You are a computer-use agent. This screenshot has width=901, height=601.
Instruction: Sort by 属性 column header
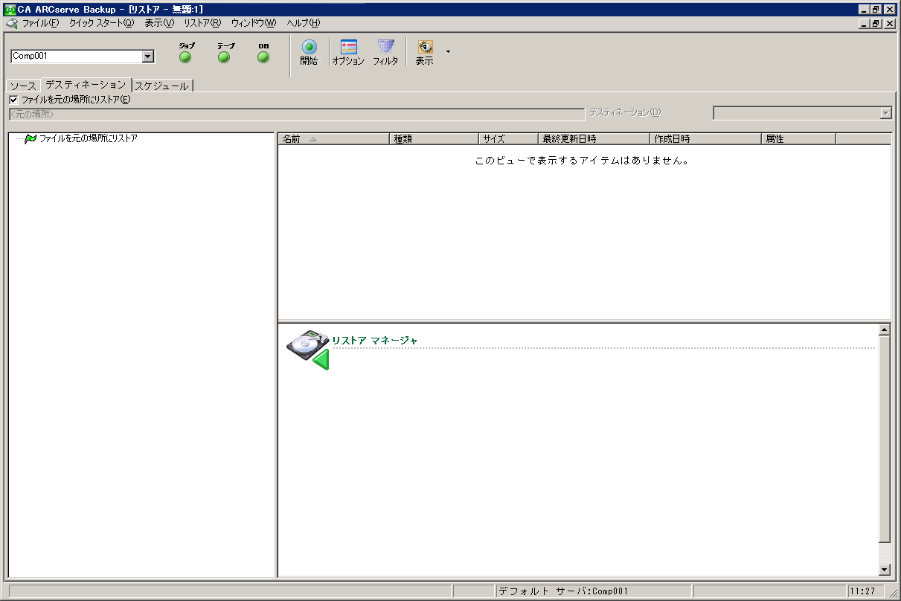coord(798,139)
